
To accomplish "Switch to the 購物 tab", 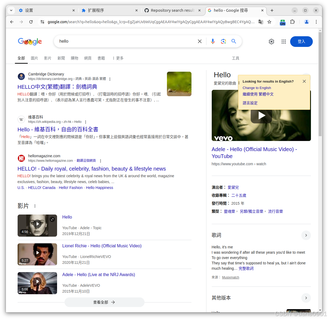I will pyautogui.click(x=74, y=58).
